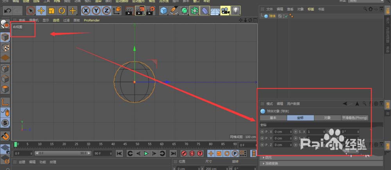Toggle the Z axis lock
Screen dimensions: 391x170
(106, 11)
